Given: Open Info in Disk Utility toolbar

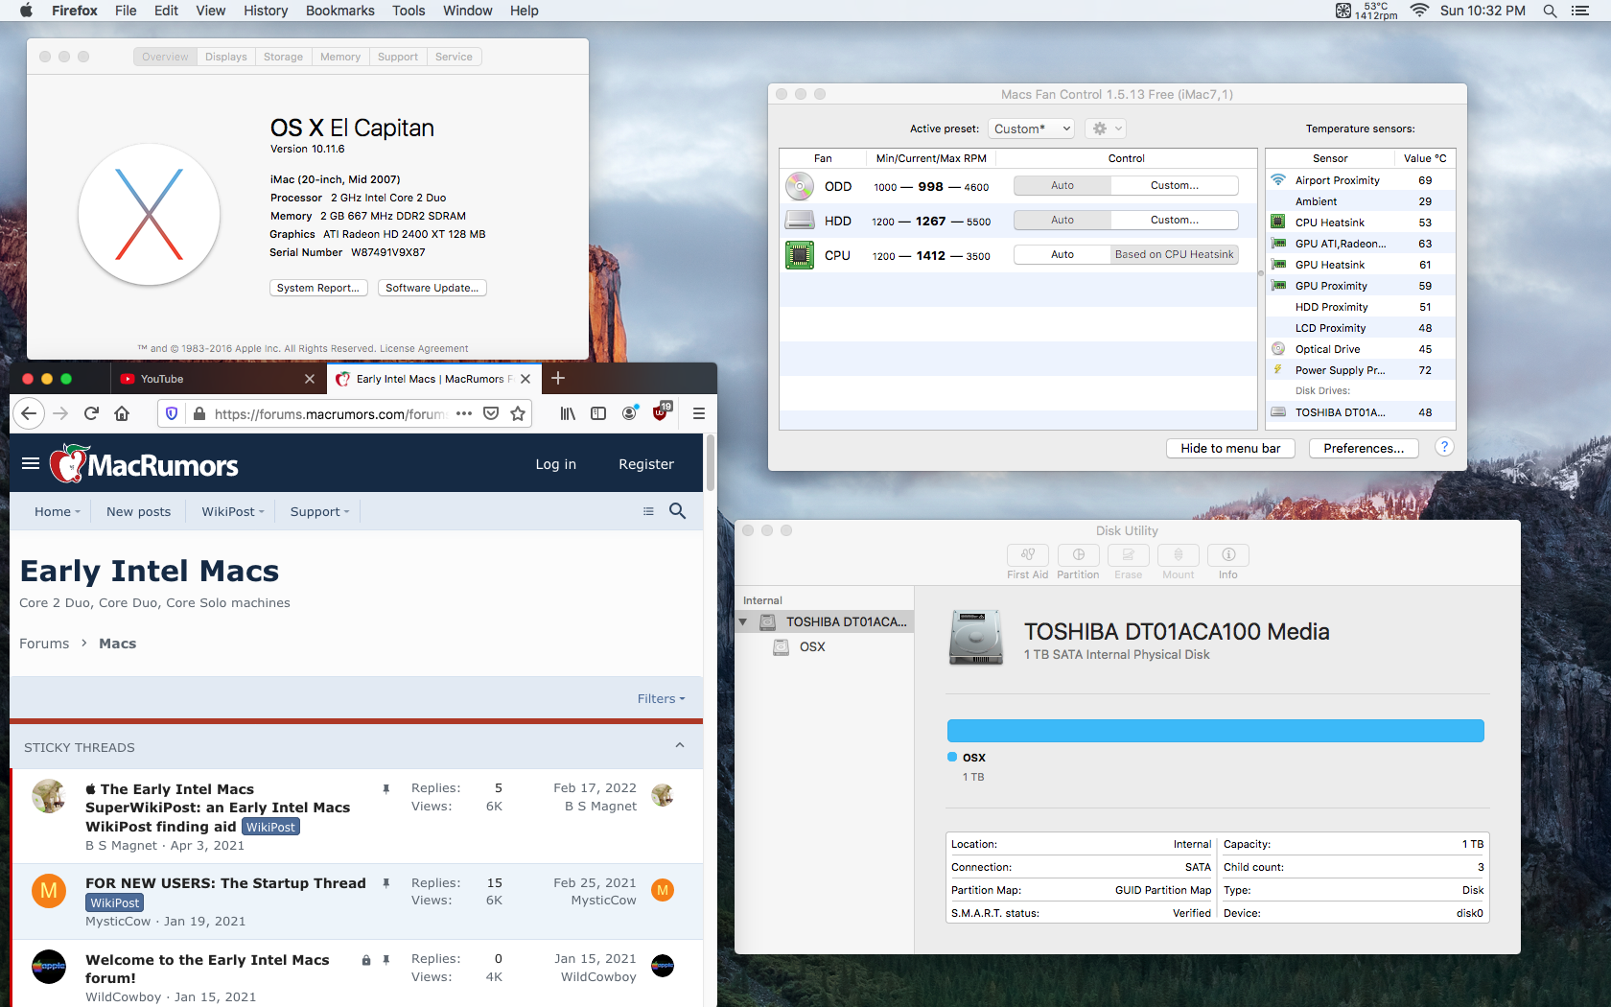Looking at the screenshot, I should [1228, 562].
